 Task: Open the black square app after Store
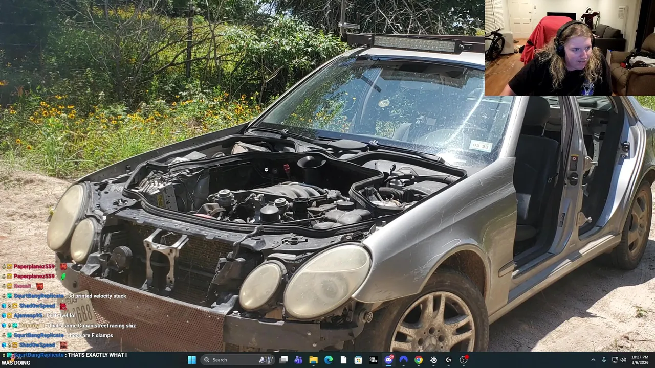[373, 360]
